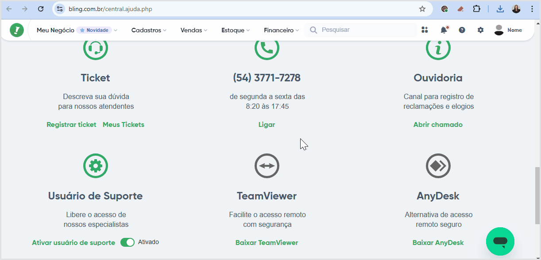Click the Nome user label
Screen dimensions: 541x260
(514, 30)
